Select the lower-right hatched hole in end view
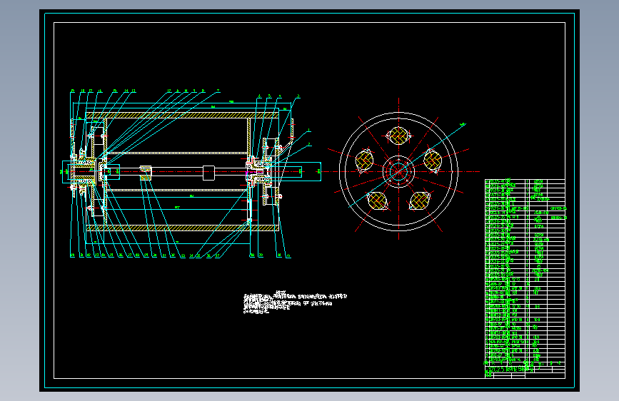The image size is (619, 401). tap(419, 200)
